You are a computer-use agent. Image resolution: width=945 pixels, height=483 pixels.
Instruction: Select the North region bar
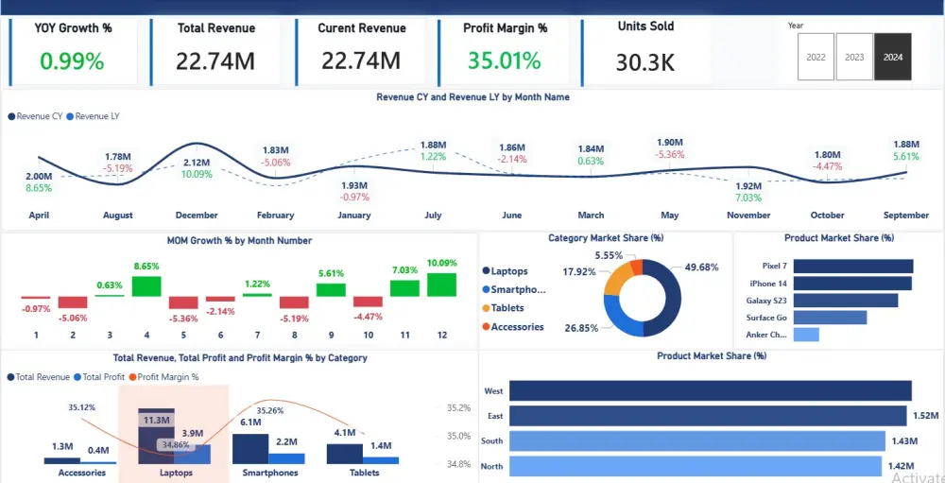pos(696,466)
